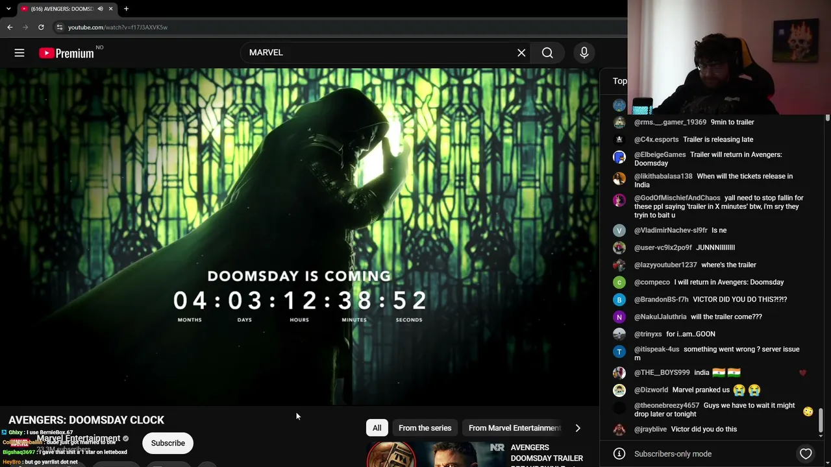The width and height of the screenshot is (831, 467).
Task: Click username @ElbeigeGames in chat
Action: click(660, 154)
